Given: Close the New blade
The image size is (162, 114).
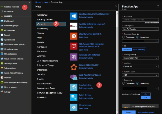Looking at the screenshot, I should (x=116, y=6).
